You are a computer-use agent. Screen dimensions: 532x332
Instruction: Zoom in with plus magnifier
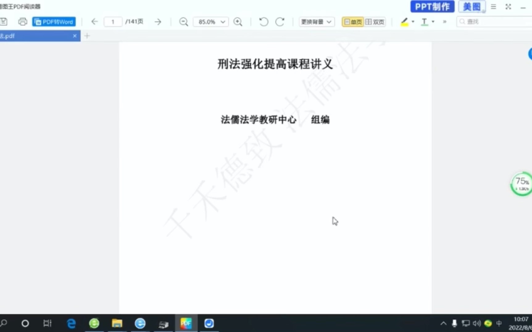pyautogui.click(x=238, y=22)
